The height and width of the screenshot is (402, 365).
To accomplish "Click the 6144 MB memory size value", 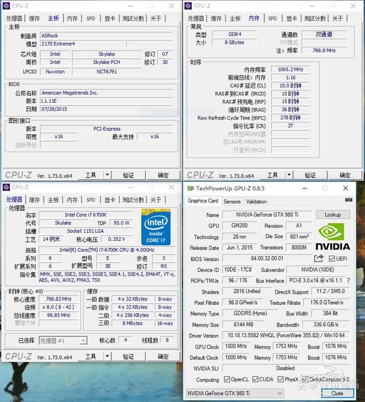I will (x=243, y=325).
